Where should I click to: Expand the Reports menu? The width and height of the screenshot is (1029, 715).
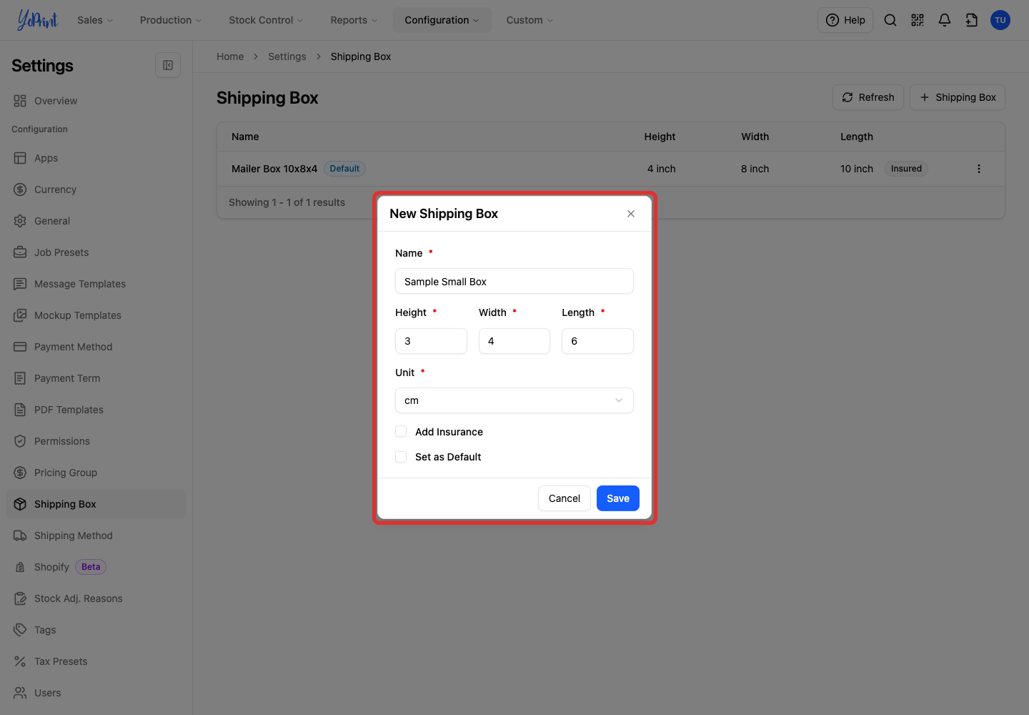click(354, 20)
